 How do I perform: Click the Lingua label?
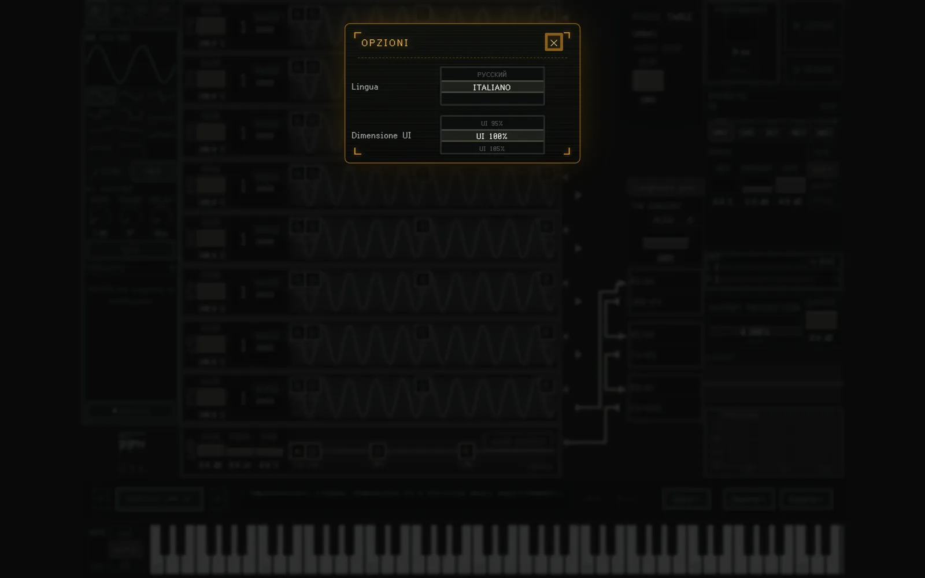click(365, 87)
